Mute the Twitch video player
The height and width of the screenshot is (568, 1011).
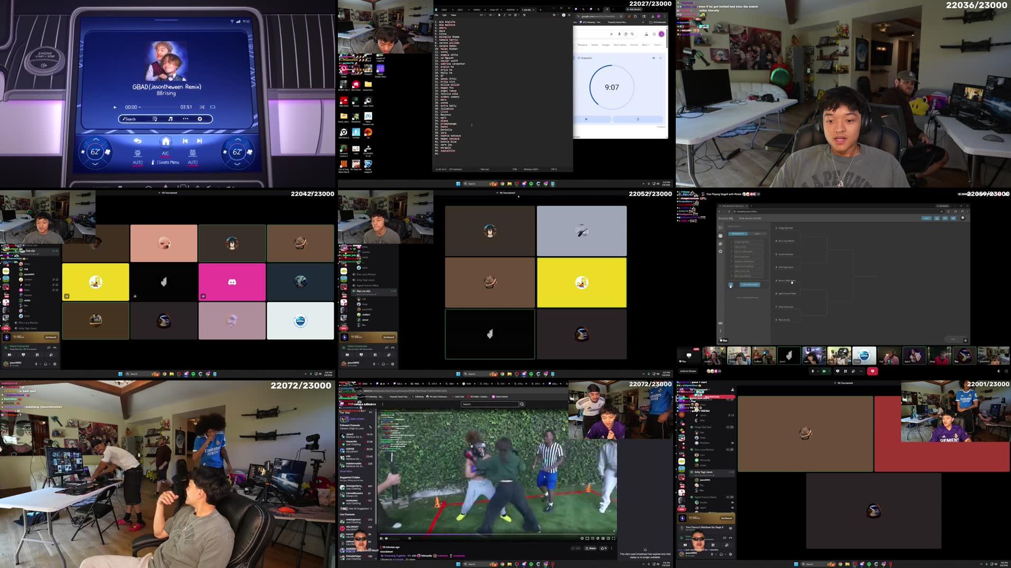[386, 538]
